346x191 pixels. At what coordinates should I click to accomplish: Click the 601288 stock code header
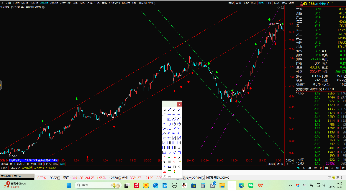pyautogui.click(x=309, y=4)
